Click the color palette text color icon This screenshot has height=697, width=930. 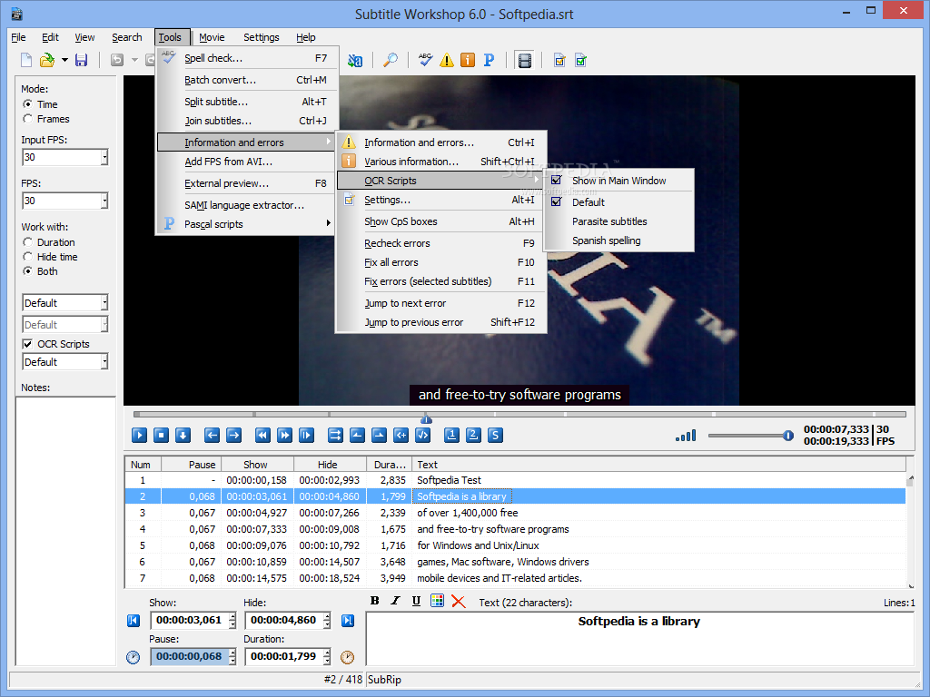(437, 601)
